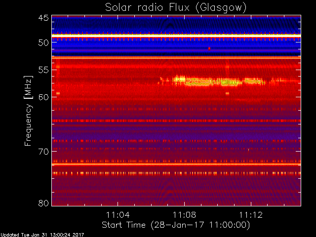Click the '11:12' time tick label
Screen dimensions: 316x237
pos(251,215)
